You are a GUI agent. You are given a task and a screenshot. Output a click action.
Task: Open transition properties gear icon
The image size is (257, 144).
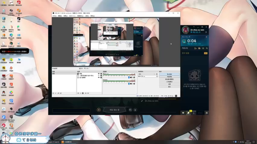[157, 74]
